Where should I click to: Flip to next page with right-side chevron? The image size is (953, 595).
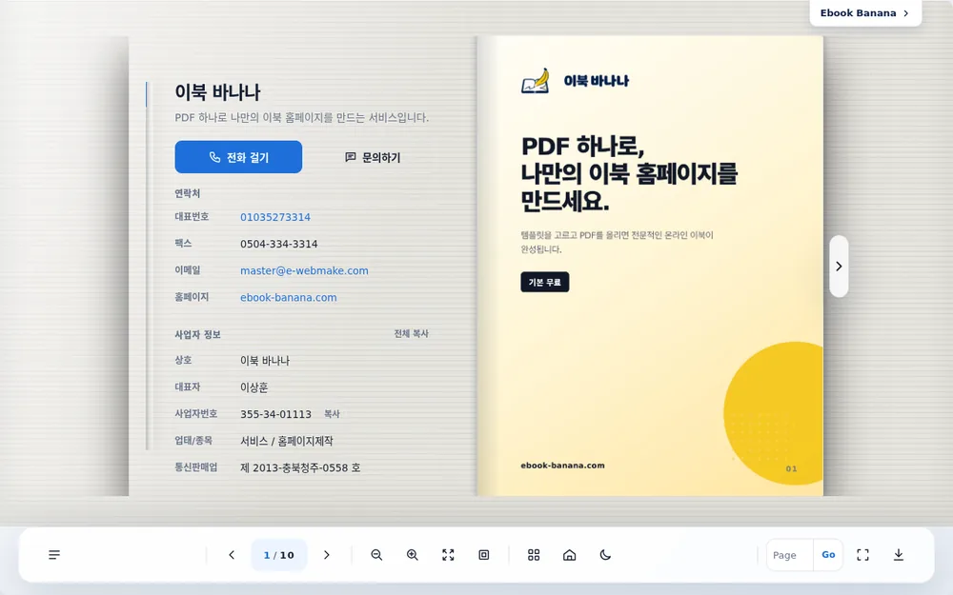(839, 266)
